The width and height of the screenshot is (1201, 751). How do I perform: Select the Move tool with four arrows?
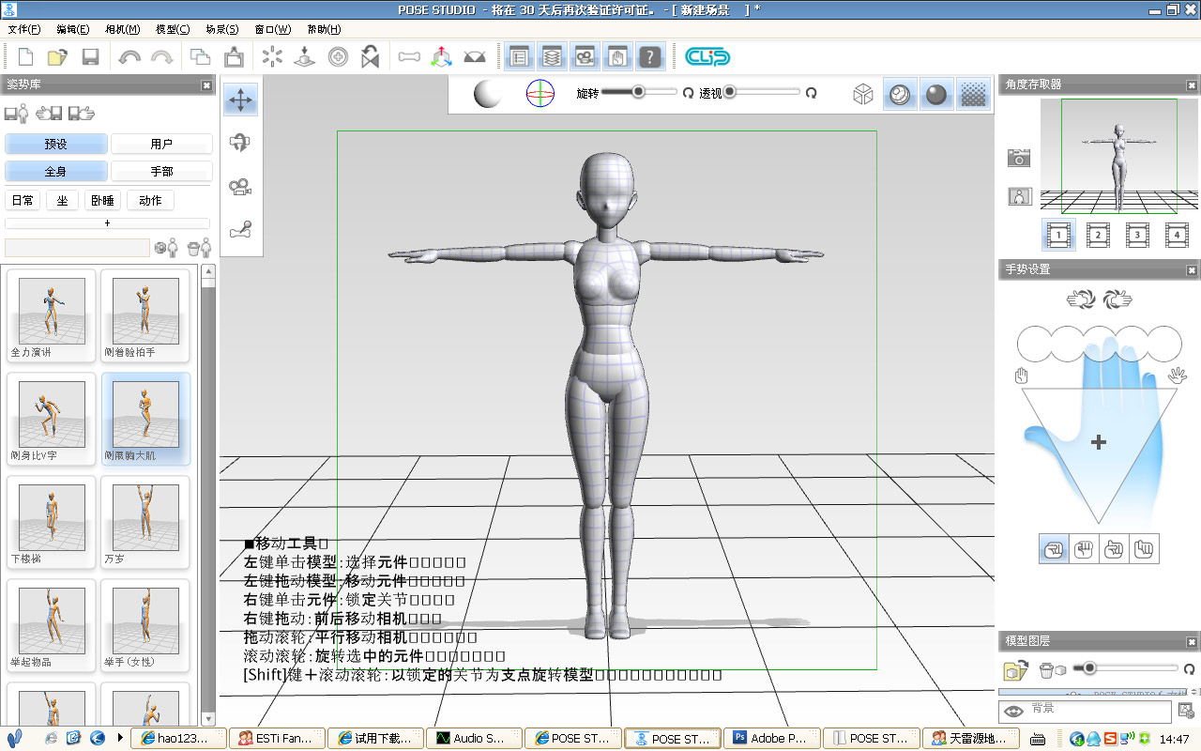(241, 100)
